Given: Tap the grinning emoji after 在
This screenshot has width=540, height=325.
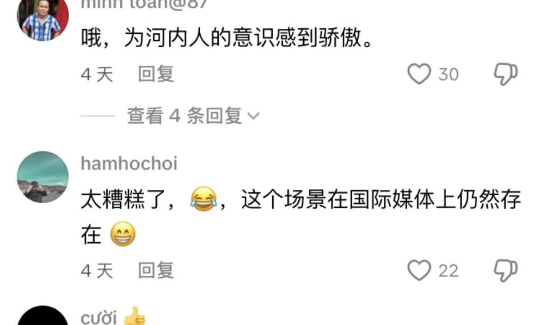Looking at the screenshot, I should (x=123, y=234).
